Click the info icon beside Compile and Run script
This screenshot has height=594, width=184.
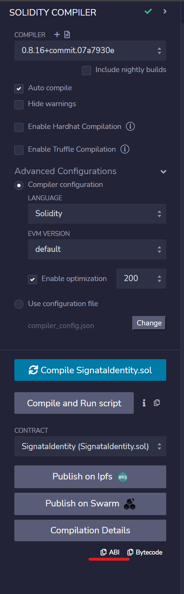click(144, 403)
